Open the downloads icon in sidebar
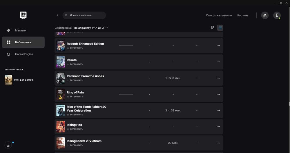This screenshot has height=153, width=290. pyautogui.click(x=8, y=145)
